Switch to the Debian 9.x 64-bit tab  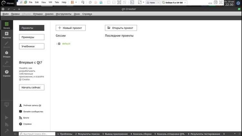pyautogui.click(x=174, y=3)
